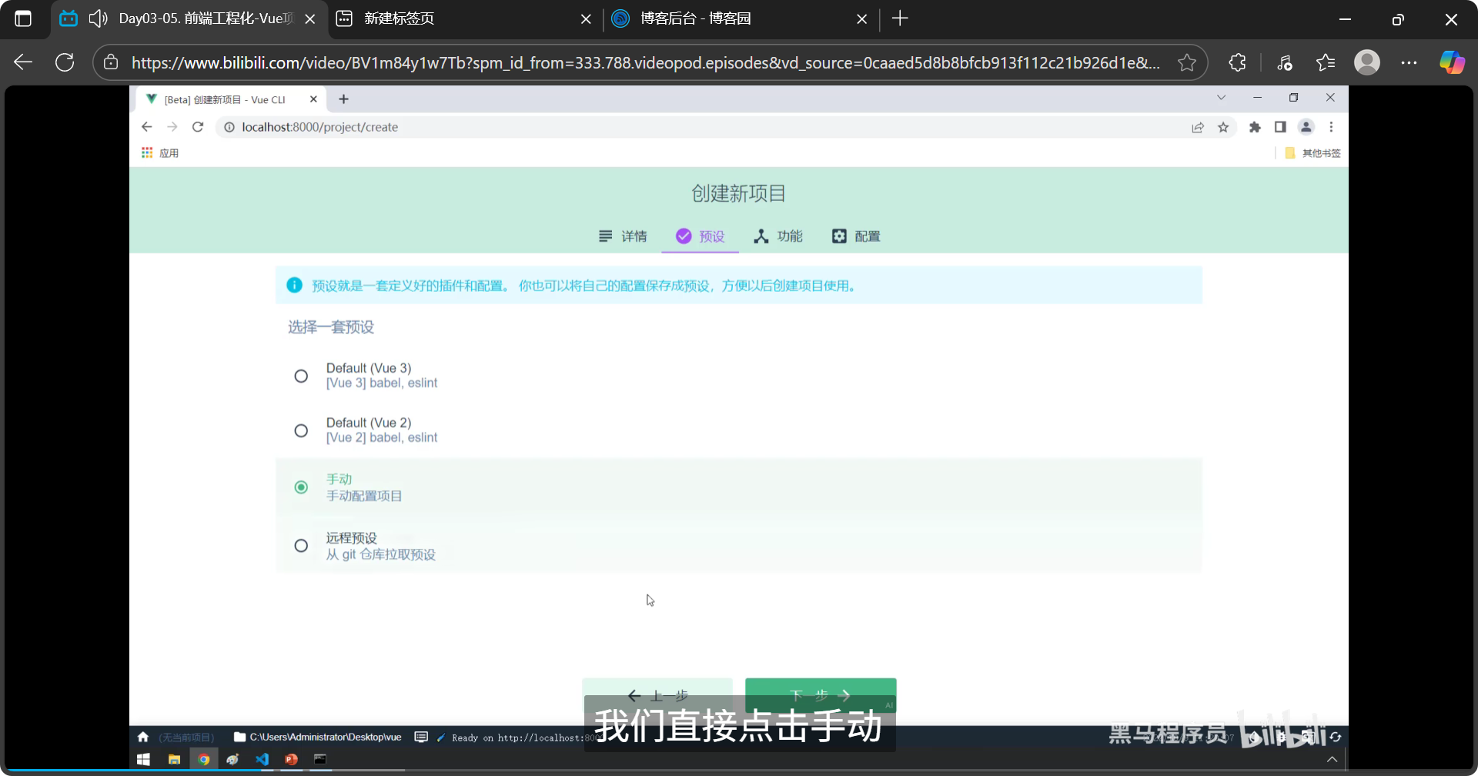Open PowerPoint in video taskbar
Viewport: 1478px width, 776px height.
[291, 759]
